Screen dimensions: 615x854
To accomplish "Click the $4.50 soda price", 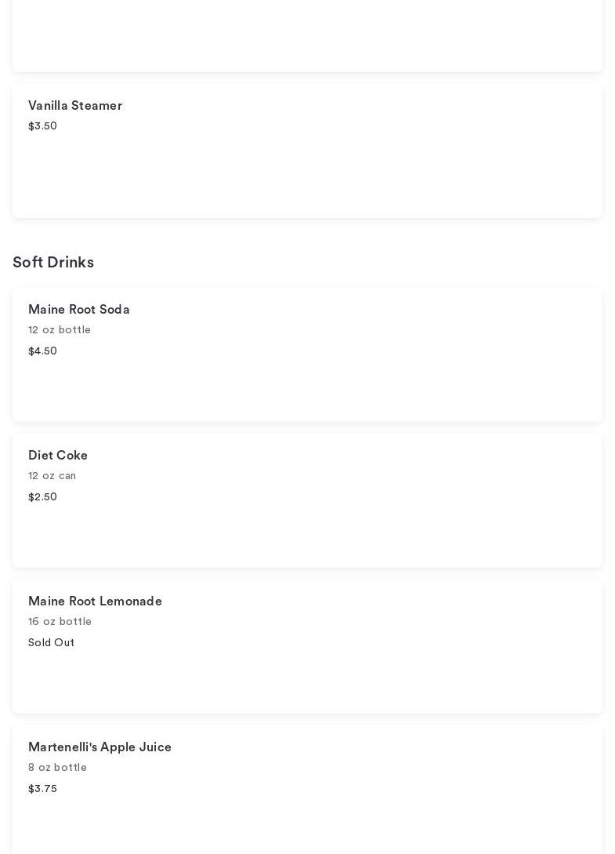I will pyautogui.click(x=42, y=351).
